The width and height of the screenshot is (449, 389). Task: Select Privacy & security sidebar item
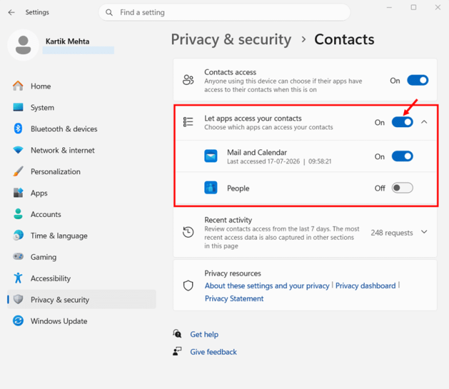(x=82, y=299)
